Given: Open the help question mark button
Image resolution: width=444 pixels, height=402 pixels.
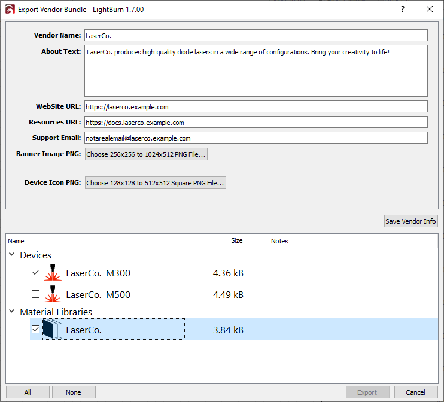Looking at the screenshot, I should [403, 9].
